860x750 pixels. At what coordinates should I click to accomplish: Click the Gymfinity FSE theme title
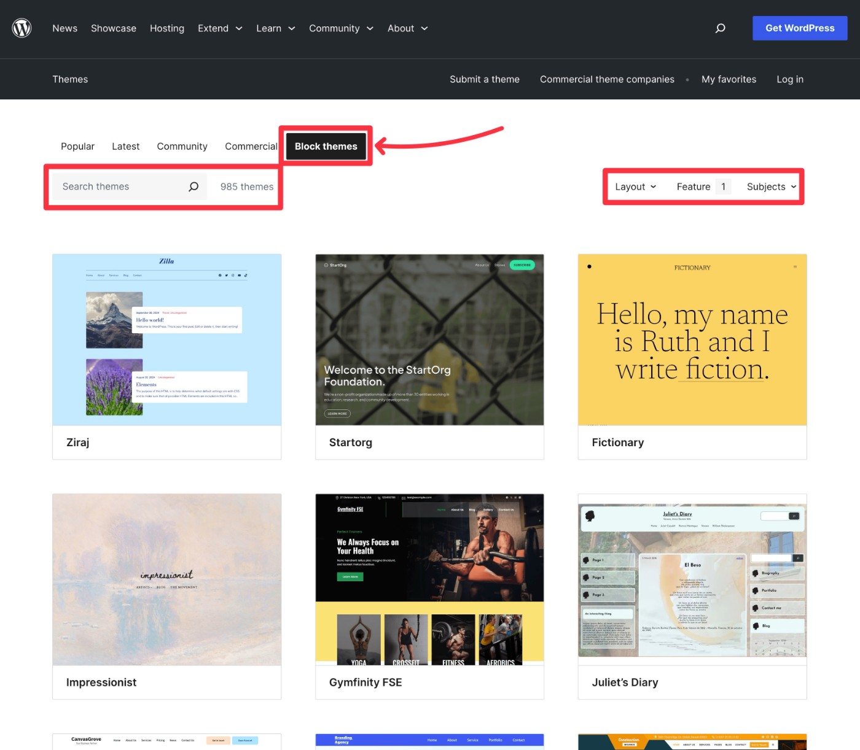click(x=365, y=682)
